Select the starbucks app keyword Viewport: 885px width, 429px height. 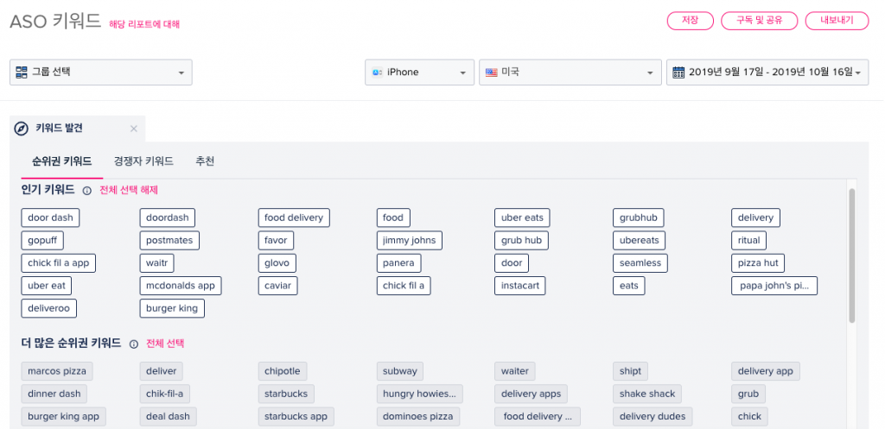tap(296, 417)
